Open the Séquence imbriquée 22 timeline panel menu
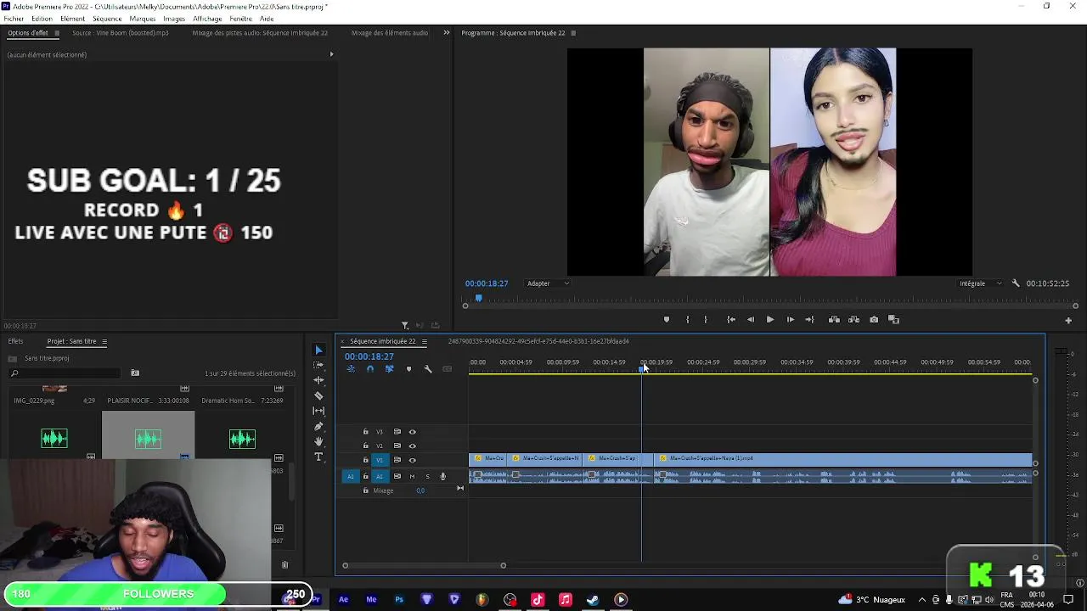The image size is (1087, 611). click(424, 342)
